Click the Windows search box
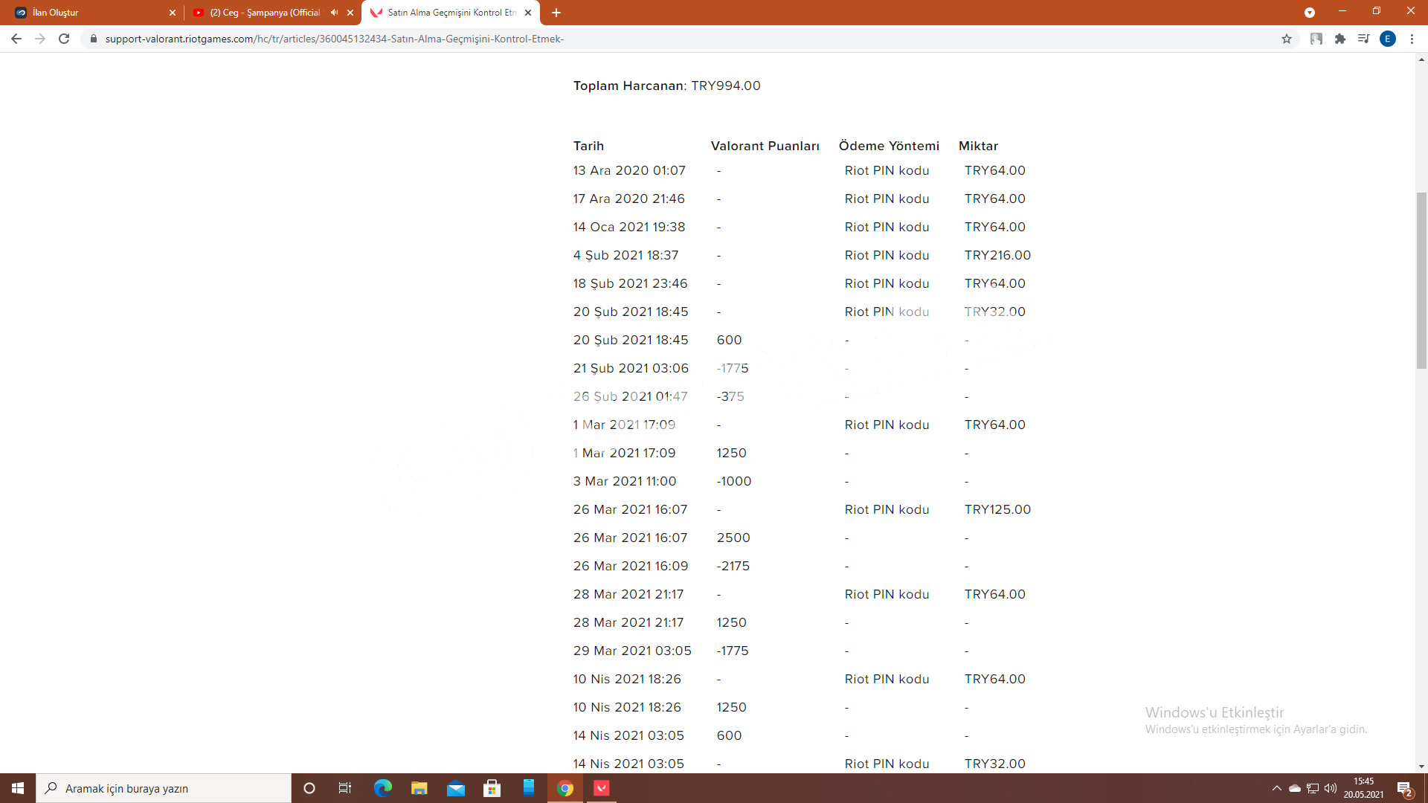This screenshot has height=803, width=1428. click(164, 788)
